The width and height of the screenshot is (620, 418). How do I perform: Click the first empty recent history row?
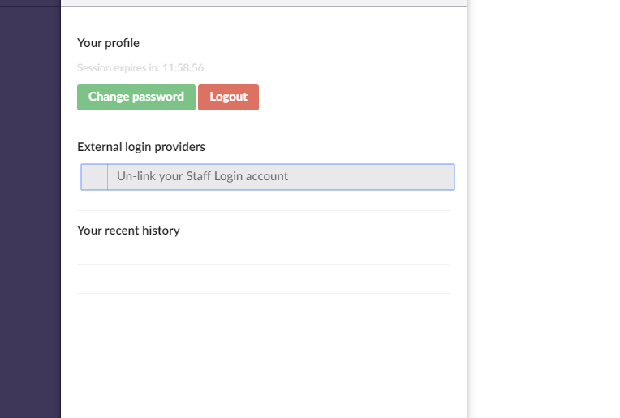coord(264,252)
